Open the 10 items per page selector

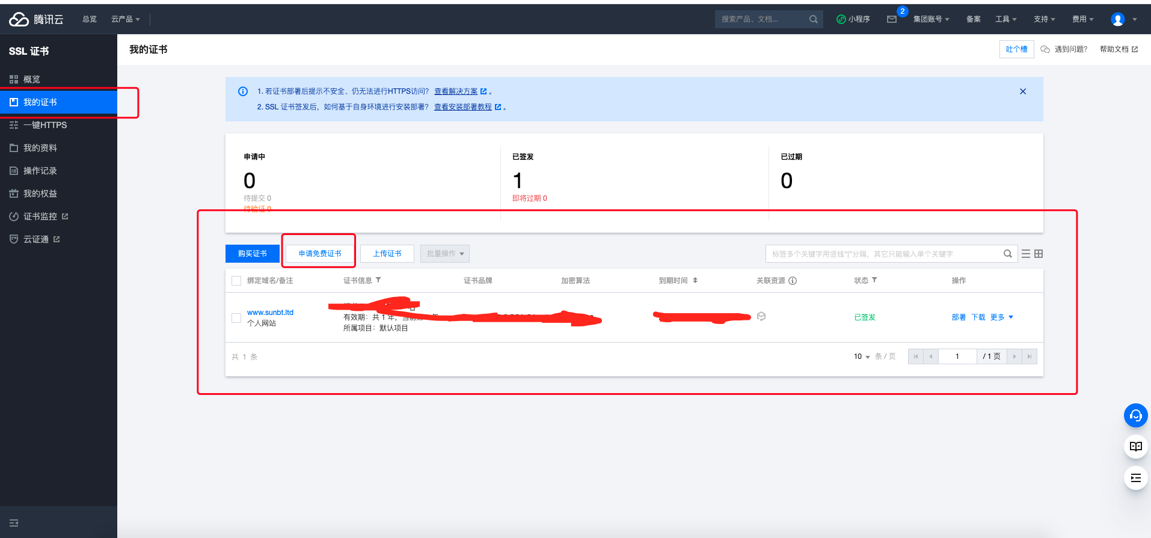pos(861,356)
